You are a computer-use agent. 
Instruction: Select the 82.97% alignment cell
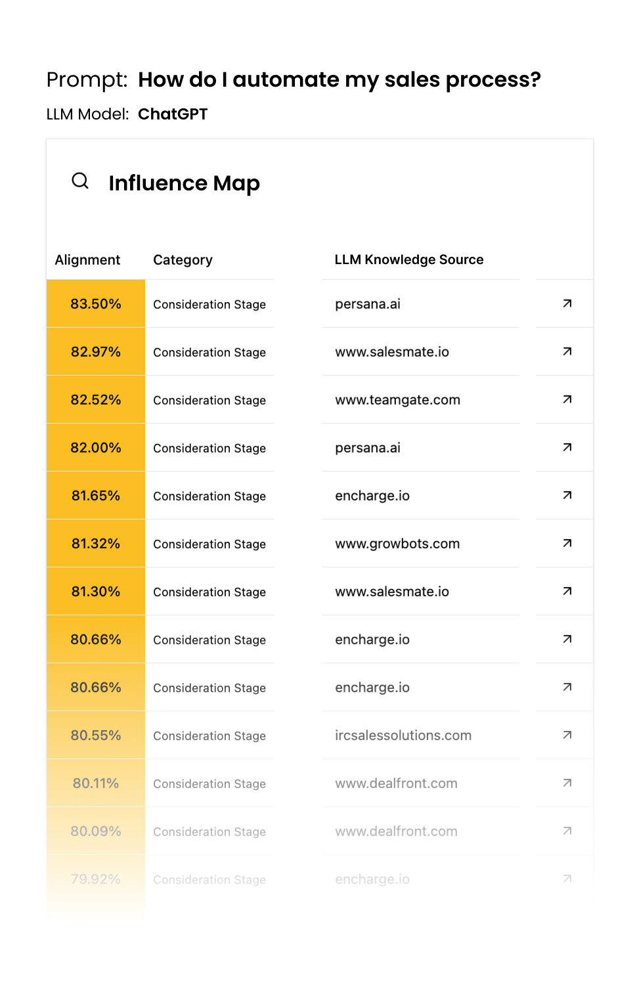coord(96,351)
